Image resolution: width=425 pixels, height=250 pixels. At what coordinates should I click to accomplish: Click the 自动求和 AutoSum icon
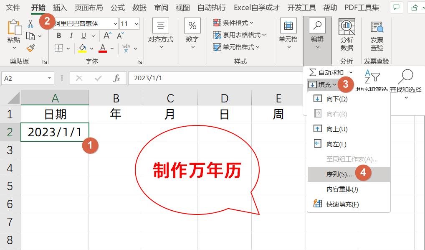312,72
